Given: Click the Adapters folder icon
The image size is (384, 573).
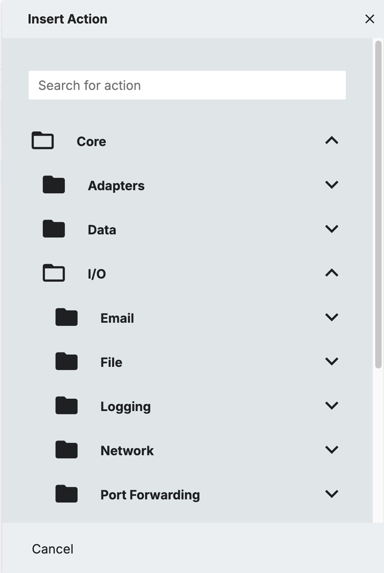Looking at the screenshot, I should 54,185.
